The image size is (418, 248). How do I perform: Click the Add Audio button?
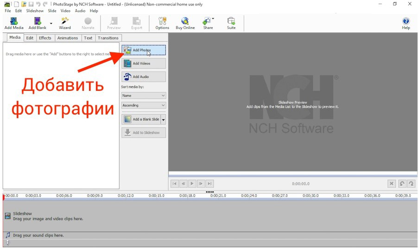click(144, 77)
